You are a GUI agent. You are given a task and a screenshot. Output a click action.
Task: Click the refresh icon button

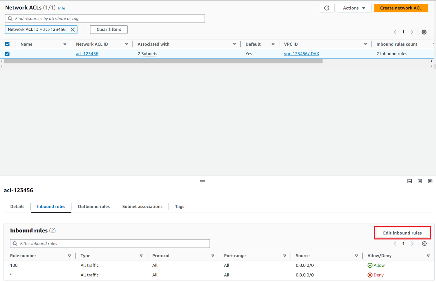point(327,8)
